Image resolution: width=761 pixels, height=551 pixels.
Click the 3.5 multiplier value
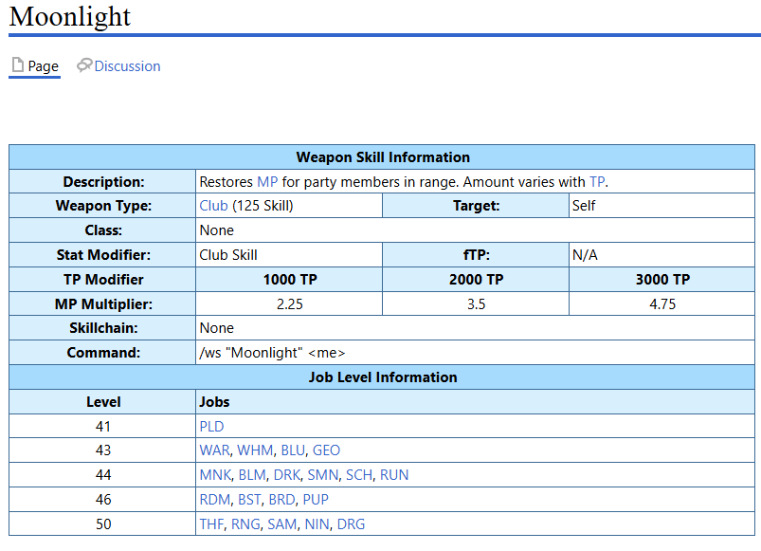click(x=476, y=304)
